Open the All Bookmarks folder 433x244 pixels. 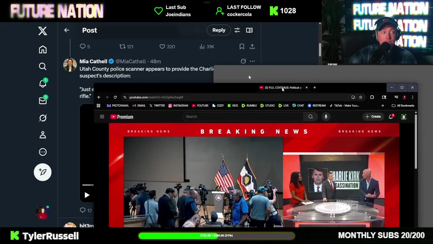pyautogui.click(x=403, y=105)
